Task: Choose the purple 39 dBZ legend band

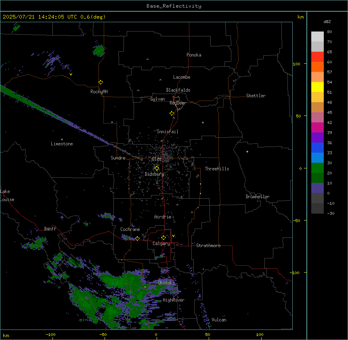Action: point(317,137)
